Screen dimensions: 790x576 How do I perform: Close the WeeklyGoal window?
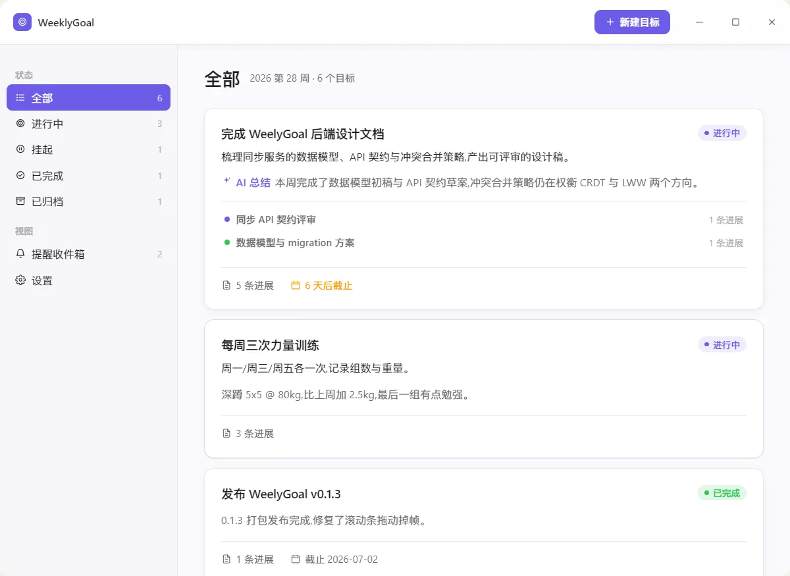tap(772, 22)
